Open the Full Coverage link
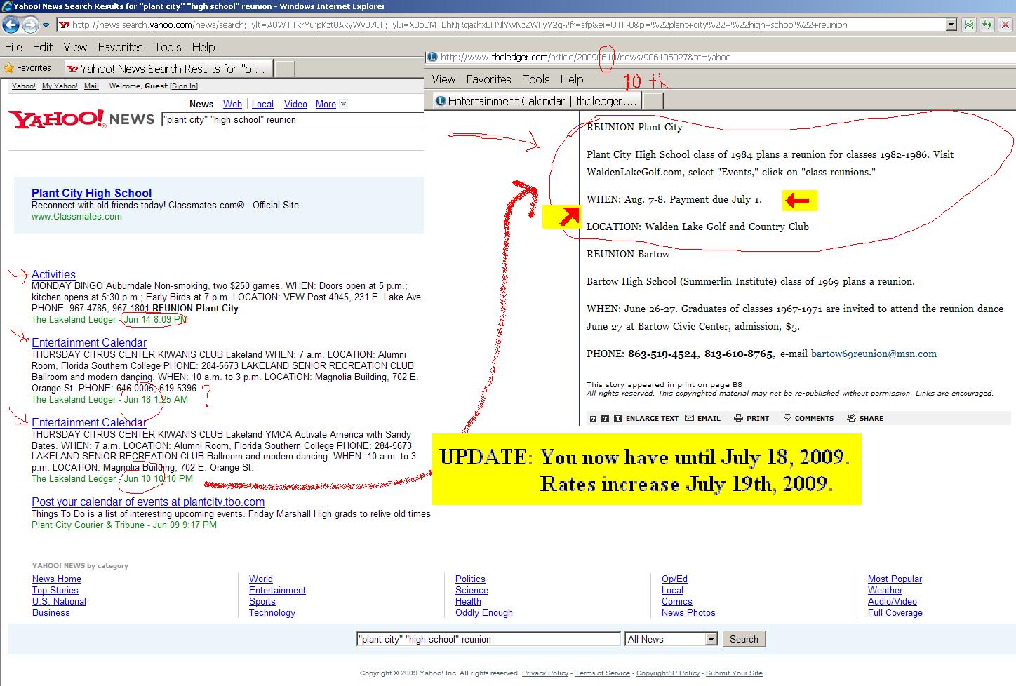The width and height of the screenshot is (1016, 686). [895, 612]
